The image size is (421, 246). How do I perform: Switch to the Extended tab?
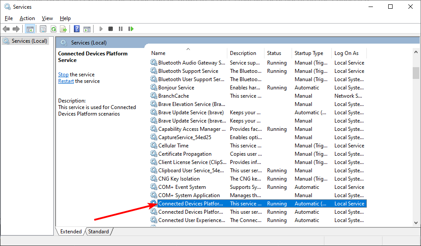(71, 232)
